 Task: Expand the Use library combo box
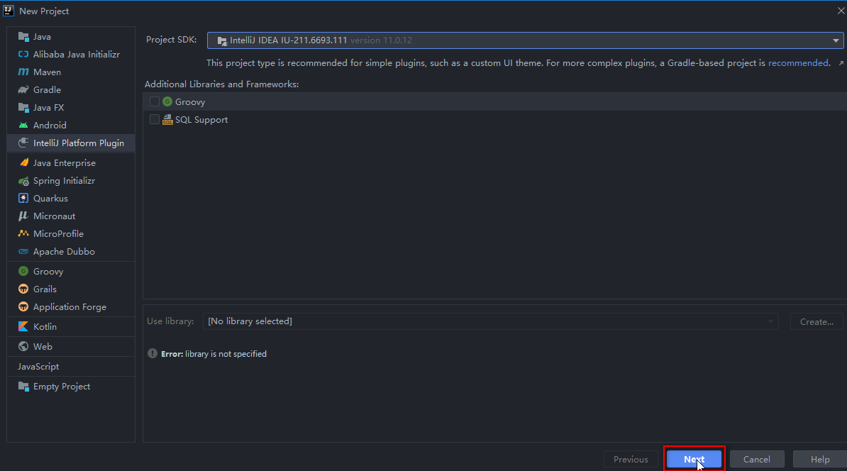coord(490,321)
